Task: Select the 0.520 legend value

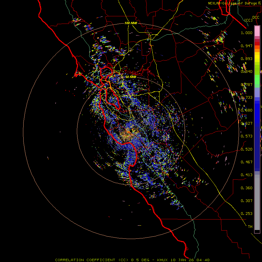Action: coord(247,149)
